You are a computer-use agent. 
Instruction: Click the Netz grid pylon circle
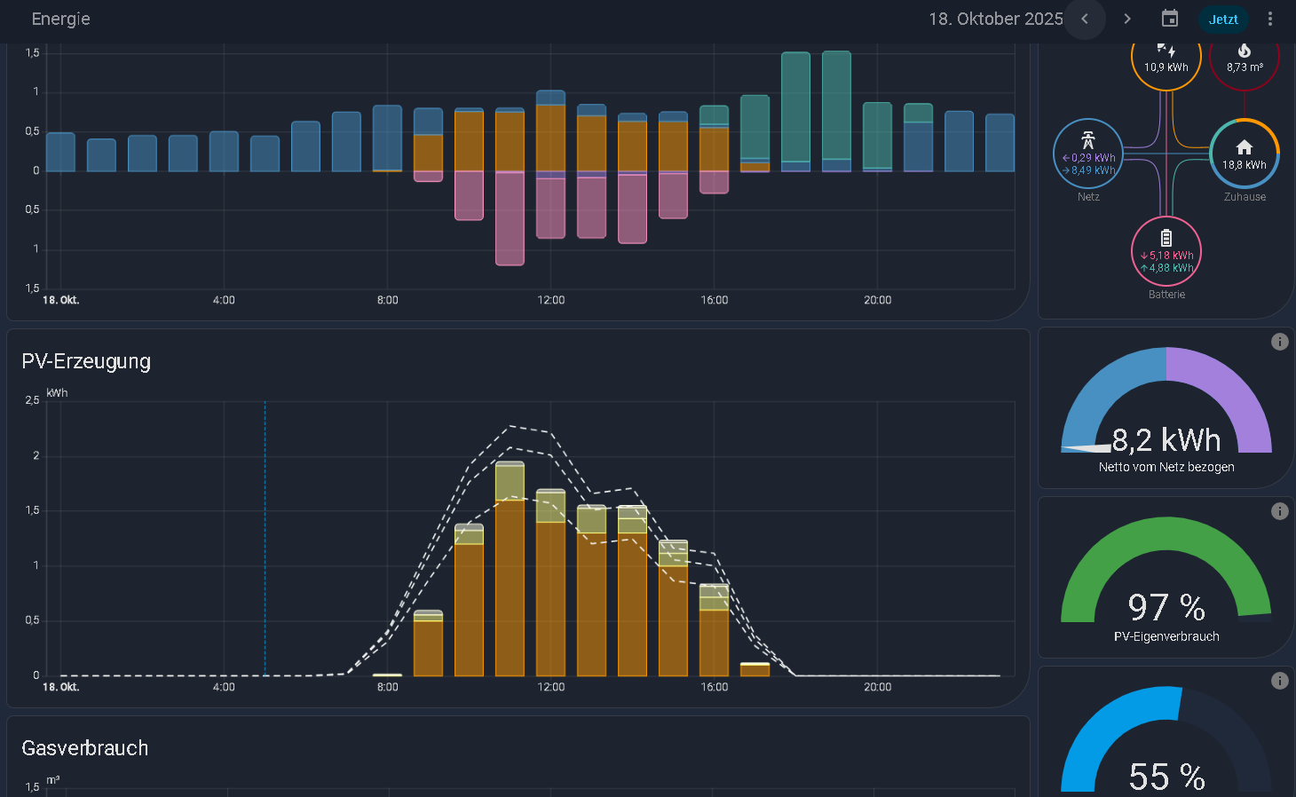coord(1088,154)
